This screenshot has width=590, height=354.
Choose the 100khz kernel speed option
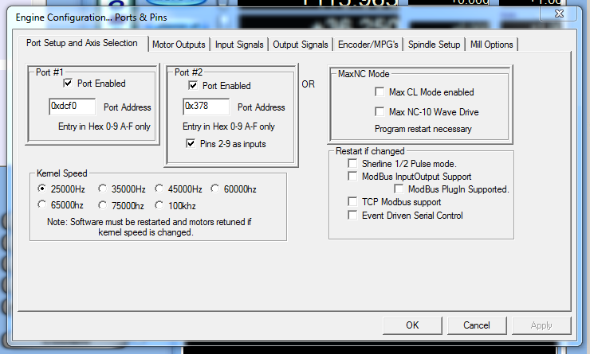(161, 204)
